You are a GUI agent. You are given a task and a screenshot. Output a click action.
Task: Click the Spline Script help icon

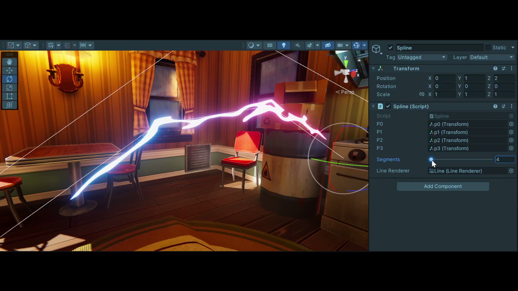(495, 106)
